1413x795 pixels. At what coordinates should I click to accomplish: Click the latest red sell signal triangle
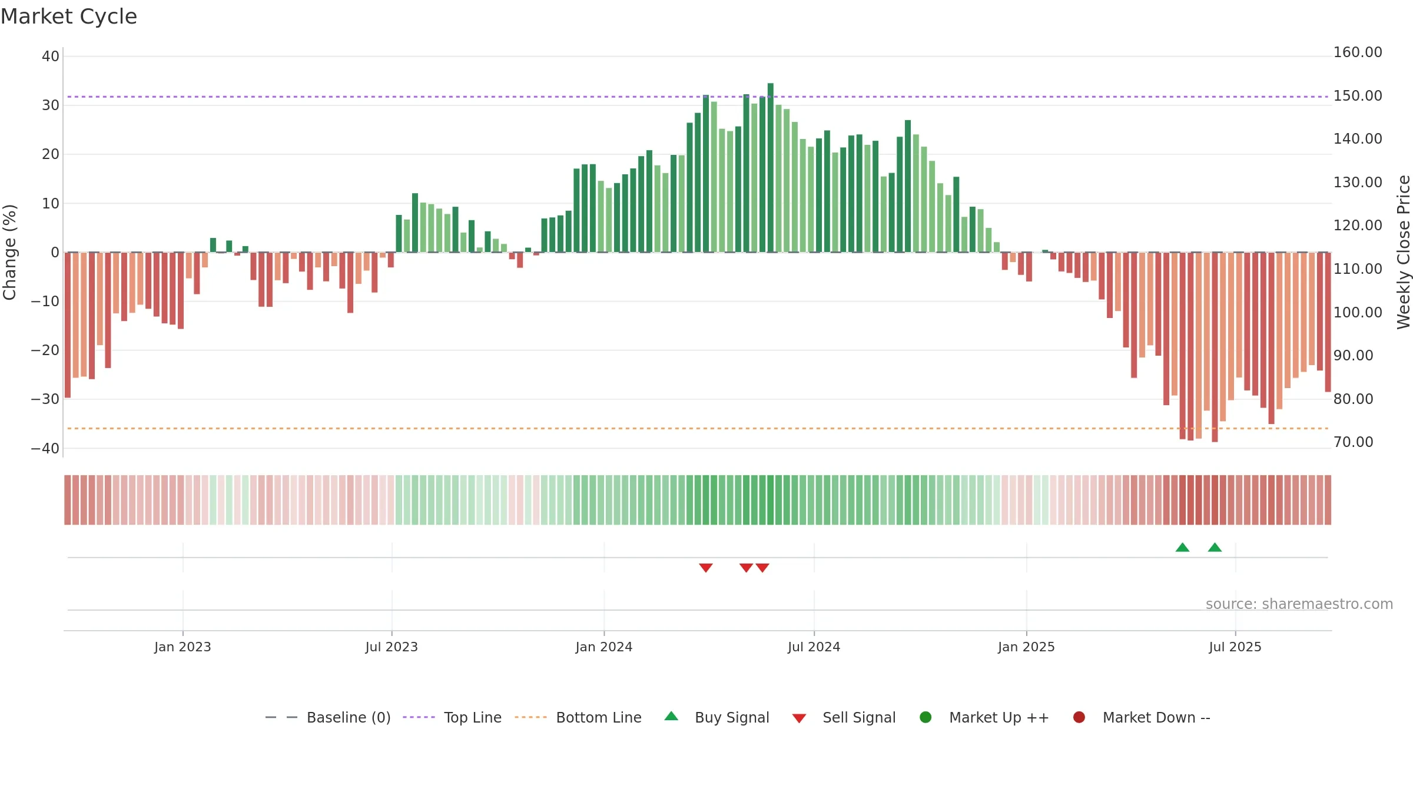coord(762,568)
